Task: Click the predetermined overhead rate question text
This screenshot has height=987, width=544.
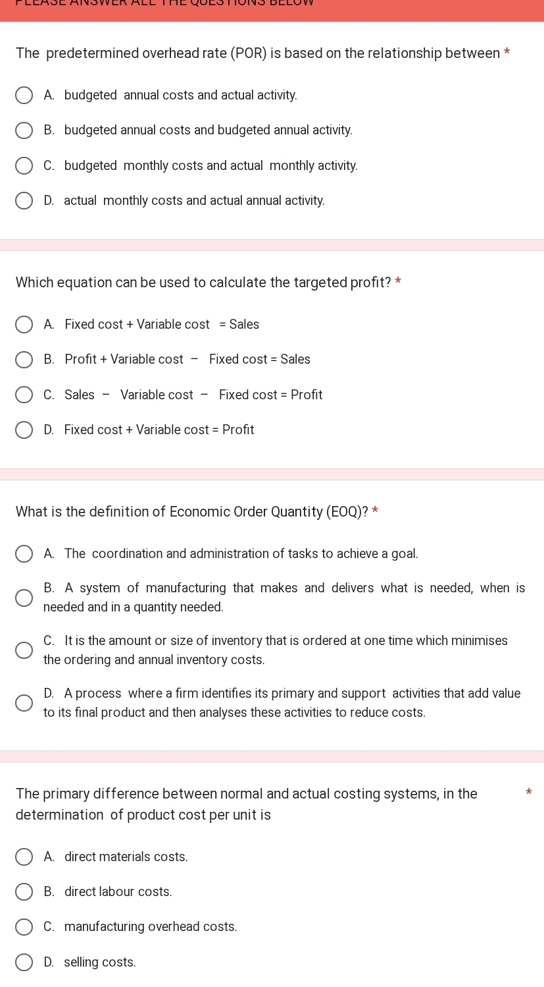Action: (x=258, y=53)
